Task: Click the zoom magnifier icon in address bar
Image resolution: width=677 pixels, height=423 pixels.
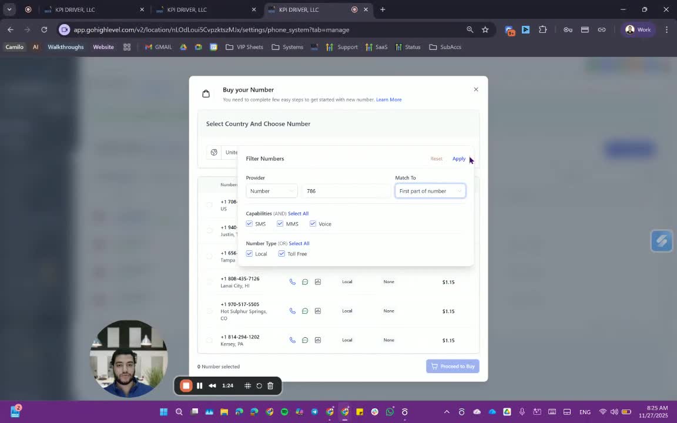Action: coord(470,30)
